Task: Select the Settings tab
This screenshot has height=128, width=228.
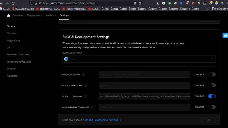Action: pos(64,15)
